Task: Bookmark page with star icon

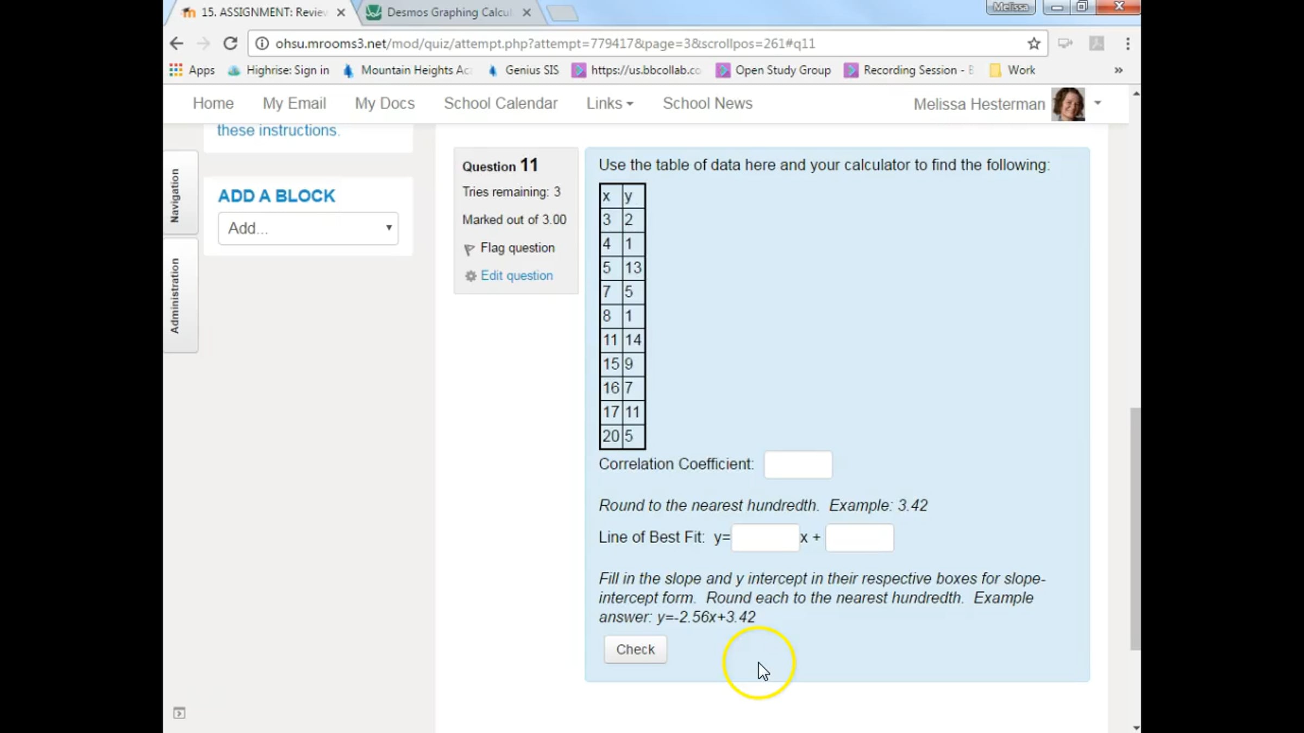Action: click(x=1033, y=43)
